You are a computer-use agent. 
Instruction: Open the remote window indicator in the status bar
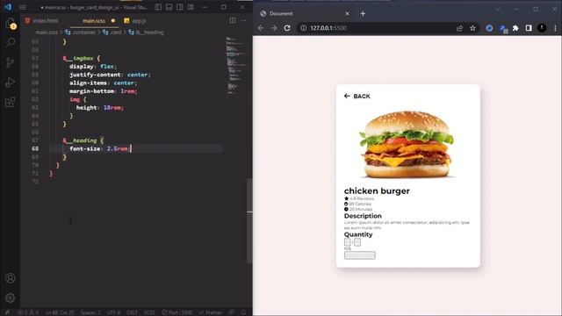tap(7, 312)
